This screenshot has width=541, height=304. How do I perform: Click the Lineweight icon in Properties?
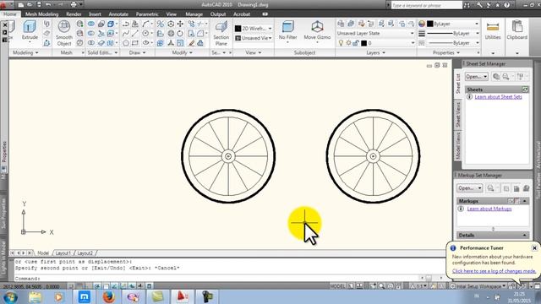point(422,34)
